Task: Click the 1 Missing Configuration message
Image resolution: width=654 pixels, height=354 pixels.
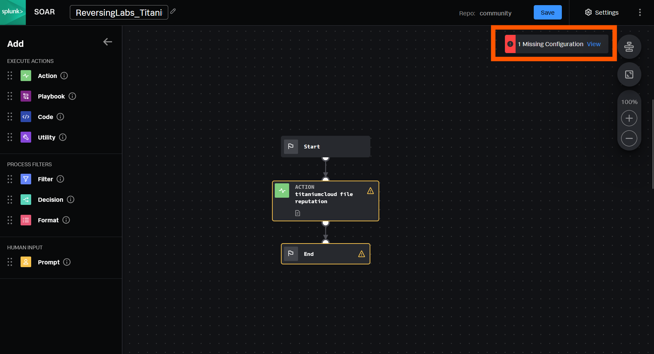Action: coord(551,44)
